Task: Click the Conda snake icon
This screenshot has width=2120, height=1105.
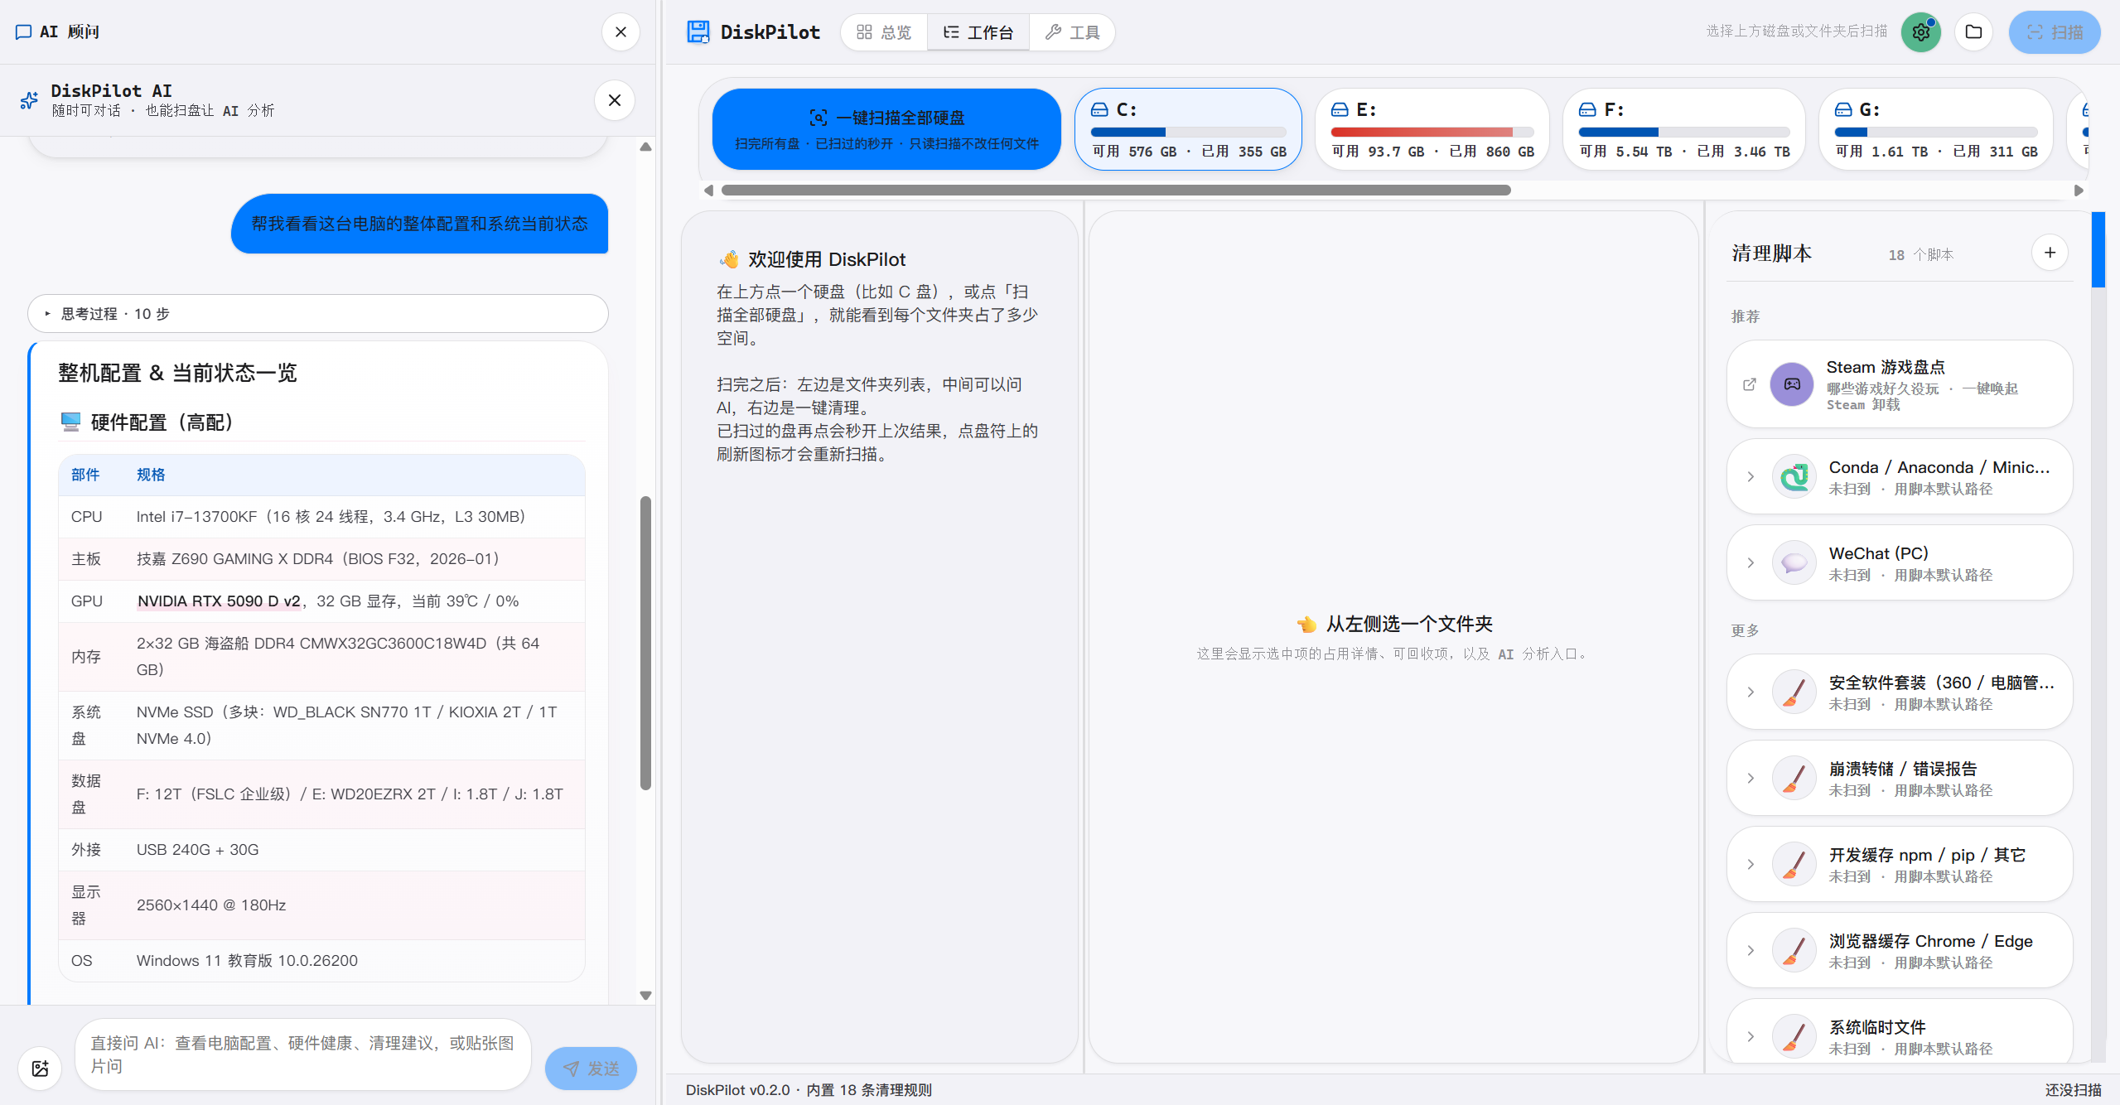Action: 1794,477
